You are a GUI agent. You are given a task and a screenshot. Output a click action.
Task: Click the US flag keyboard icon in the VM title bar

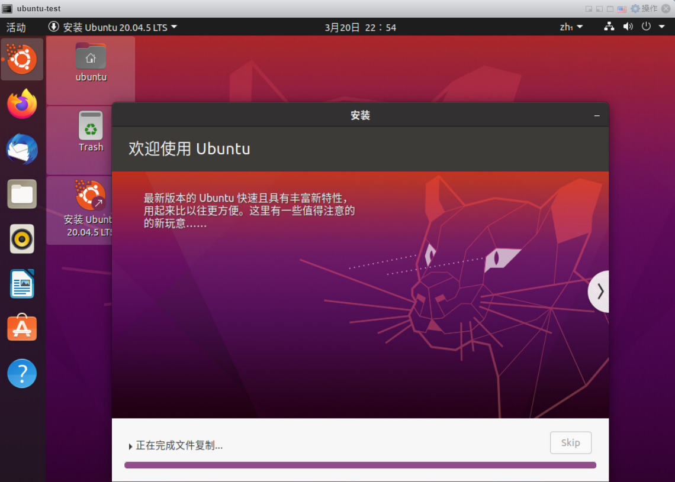click(622, 9)
